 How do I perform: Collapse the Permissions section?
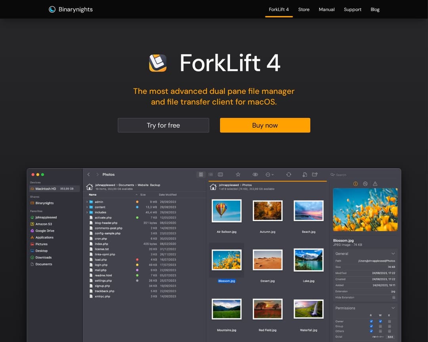coord(393,308)
